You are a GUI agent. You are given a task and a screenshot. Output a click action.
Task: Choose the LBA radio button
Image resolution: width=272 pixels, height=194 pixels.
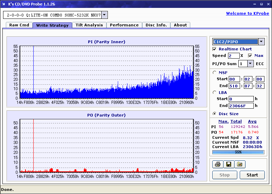point(215,93)
